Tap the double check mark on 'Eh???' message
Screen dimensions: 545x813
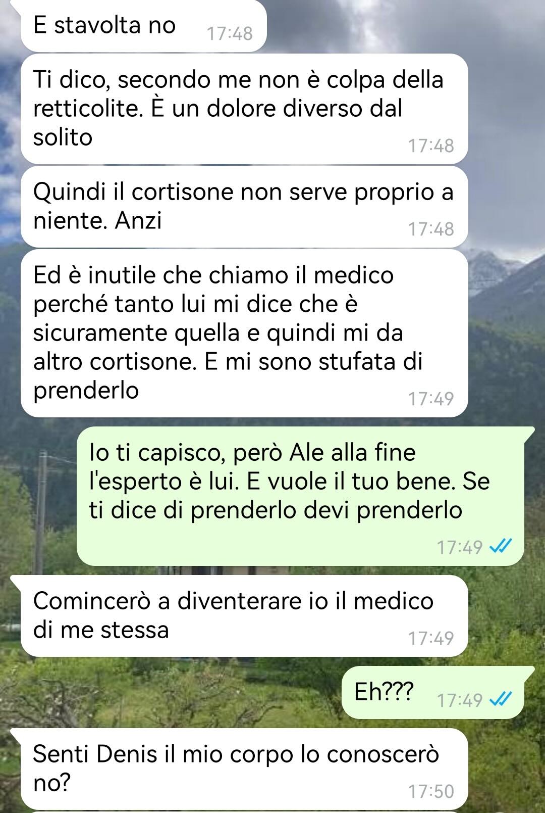501,700
